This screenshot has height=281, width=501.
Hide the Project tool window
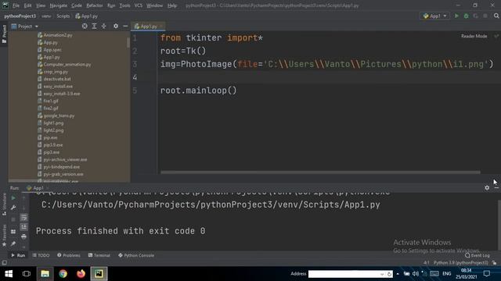point(125,26)
